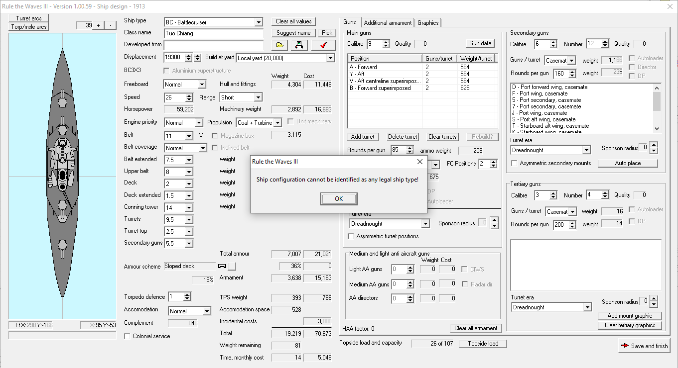Click the red checkmark validate button

point(324,45)
